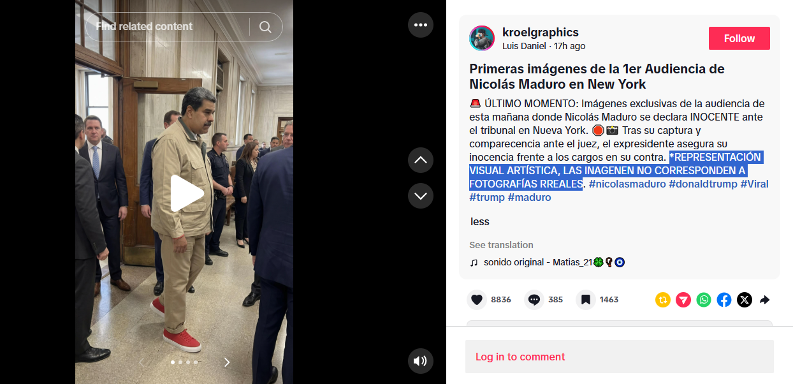
Task: Open more share options arrow
Action: click(765, 300)
